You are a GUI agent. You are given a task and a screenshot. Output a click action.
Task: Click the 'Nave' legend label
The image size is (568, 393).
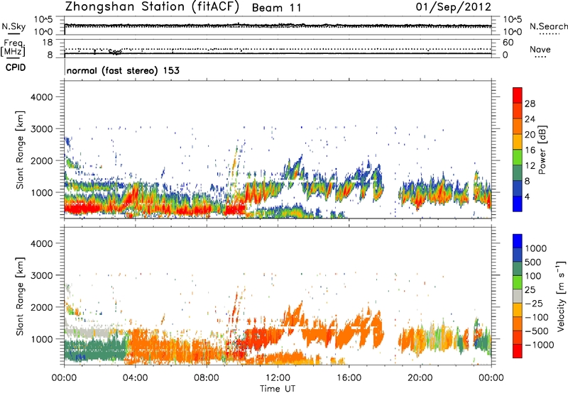point(540,50)
